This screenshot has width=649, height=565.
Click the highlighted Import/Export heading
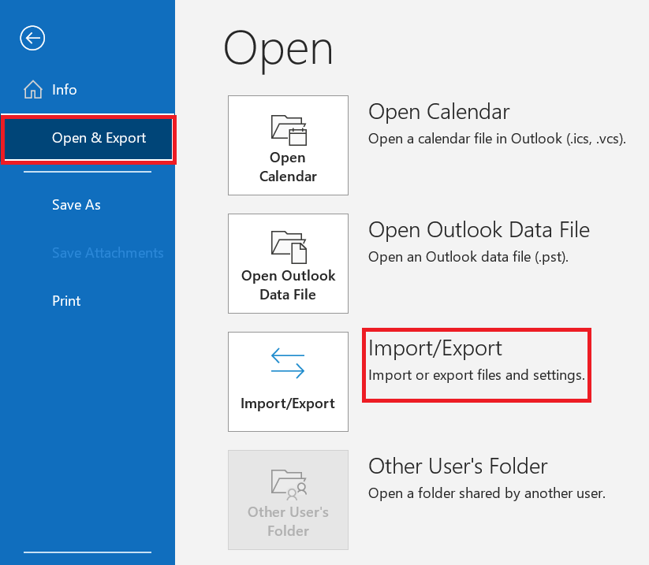point(435,348)
